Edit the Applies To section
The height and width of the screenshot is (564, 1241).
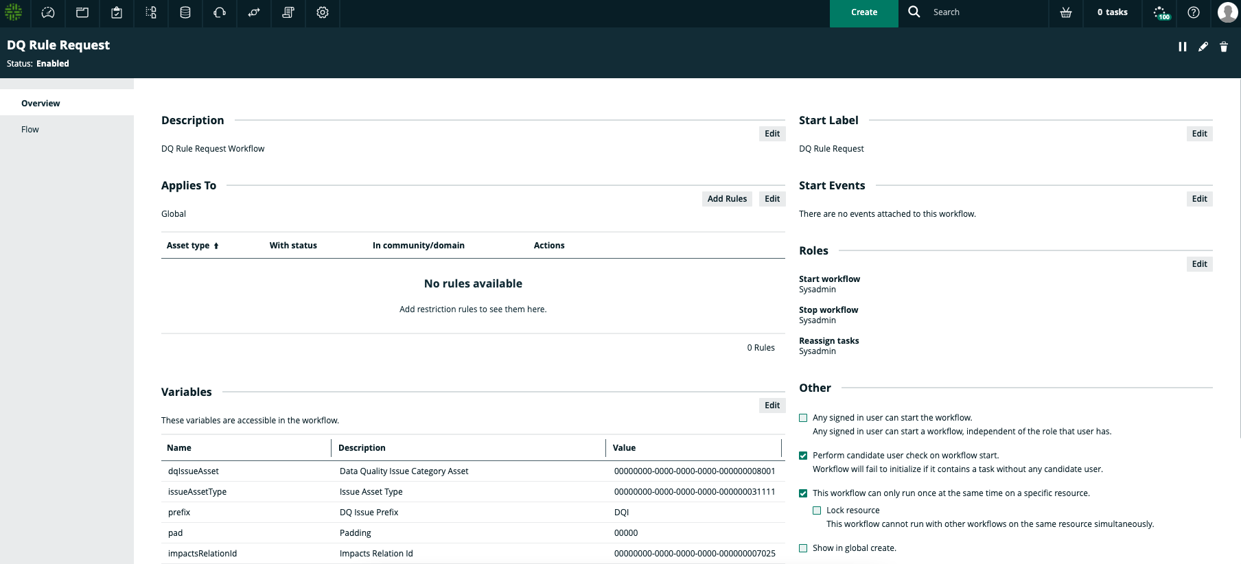click(772, 199)
